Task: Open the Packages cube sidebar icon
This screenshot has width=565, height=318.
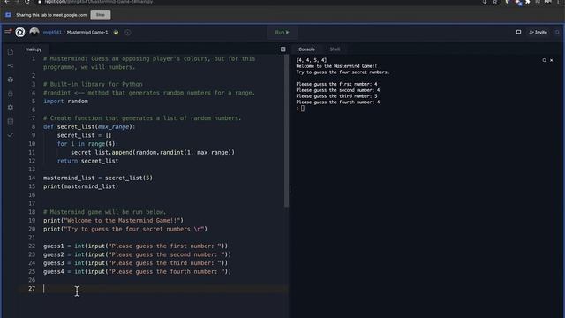Action: click(11, 79)
